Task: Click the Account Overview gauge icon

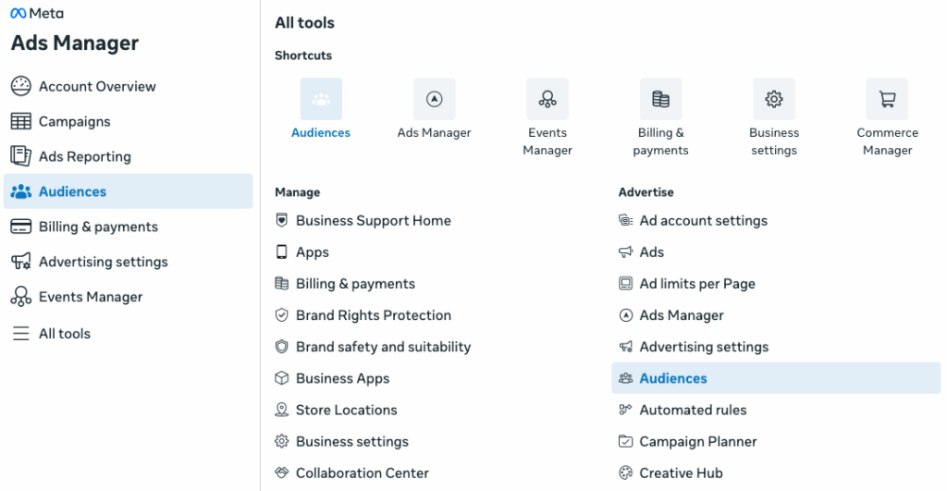Action: pyautogui.click(x=20, y=86)
